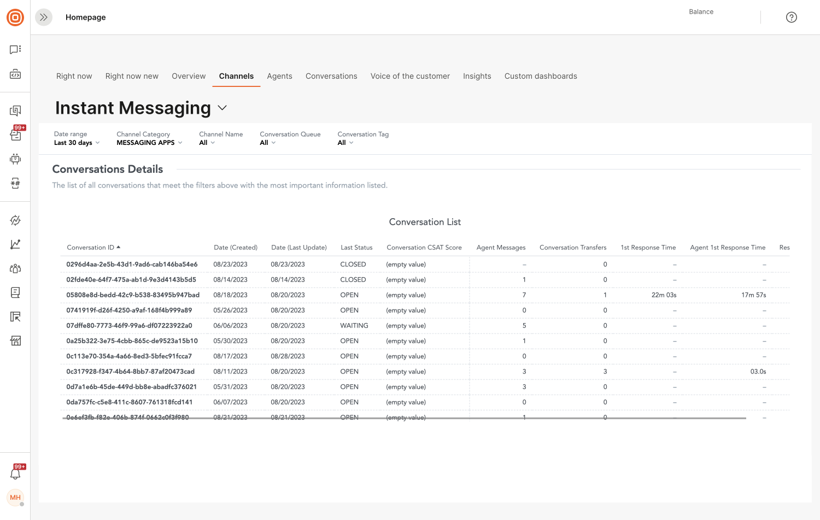Select conversation 02fde40e-64f7-475a-ab1d-9e3d4143b5d5
This screenshot has height=520, width=820.
(131, 279)
